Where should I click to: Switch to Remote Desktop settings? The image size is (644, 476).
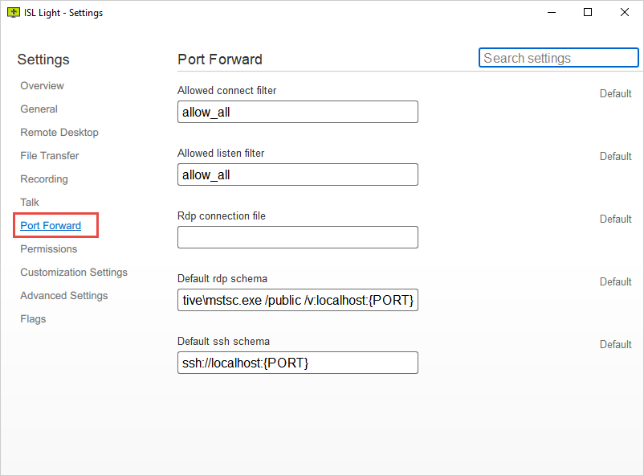click(x=59, y=132)
